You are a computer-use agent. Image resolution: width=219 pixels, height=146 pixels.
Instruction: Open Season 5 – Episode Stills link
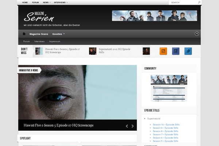click(165, 141)
